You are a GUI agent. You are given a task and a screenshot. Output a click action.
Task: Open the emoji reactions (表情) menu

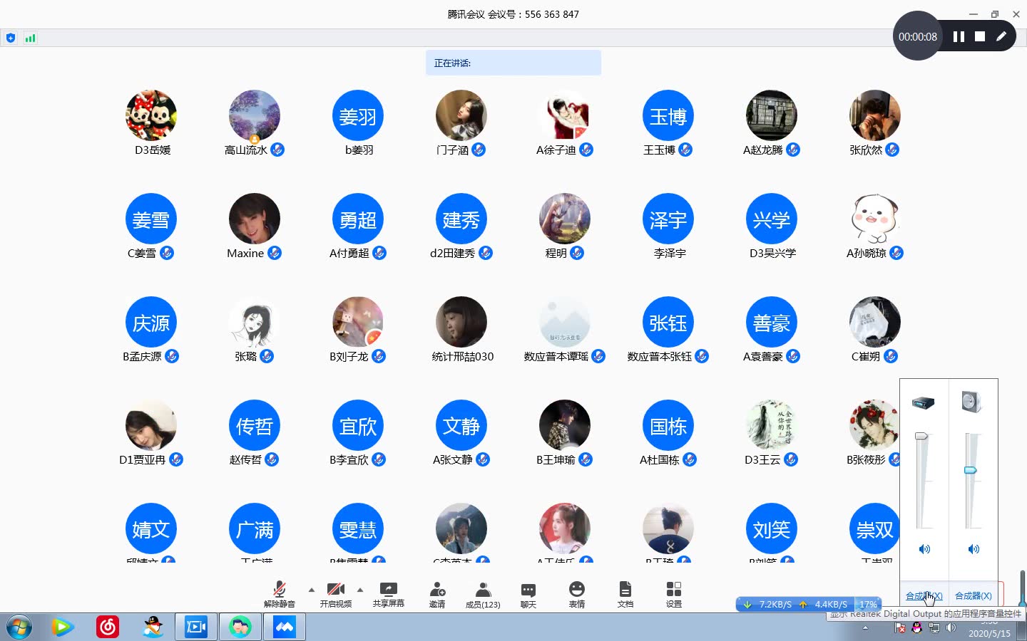(x=577, y=594)
